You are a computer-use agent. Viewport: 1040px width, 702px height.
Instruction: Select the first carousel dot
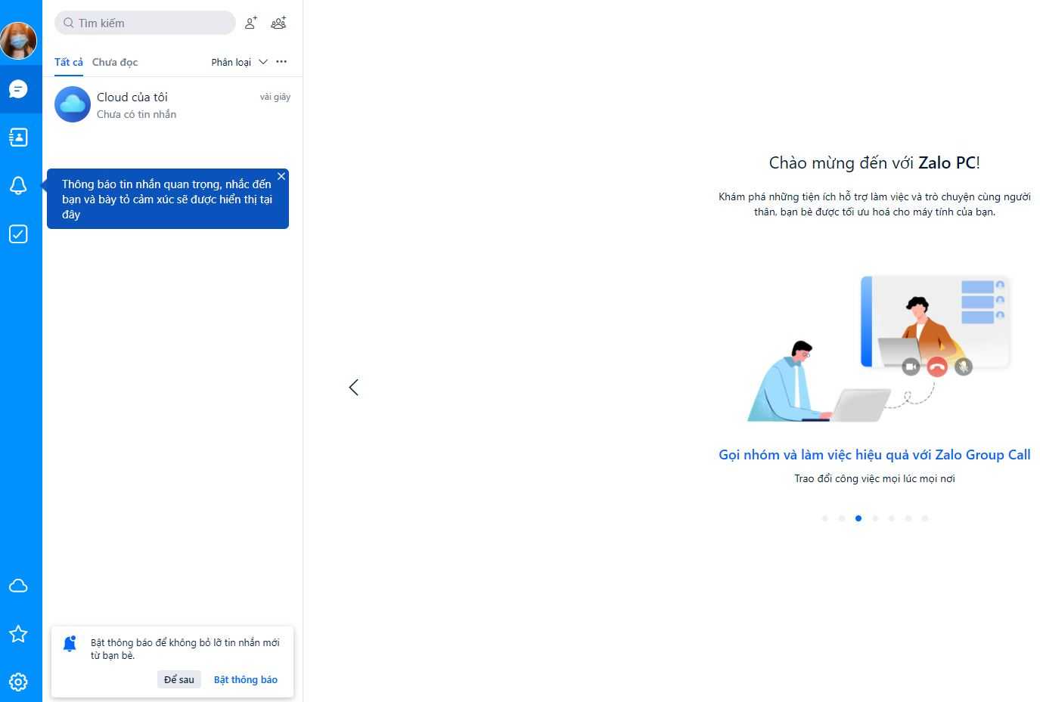(x=824, y=518)
